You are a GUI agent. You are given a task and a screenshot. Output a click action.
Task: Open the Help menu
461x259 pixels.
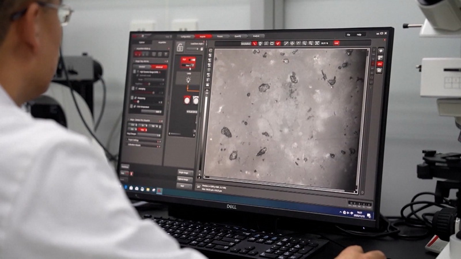(360, 35)
